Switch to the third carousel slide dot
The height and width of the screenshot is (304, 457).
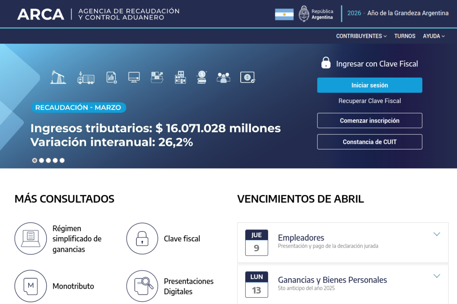tap(48, 160)
